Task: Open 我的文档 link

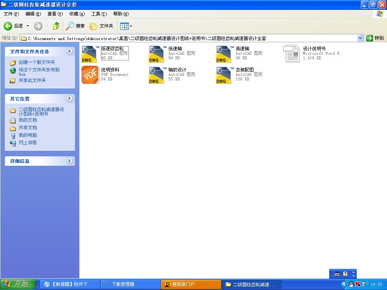Action: [x=28, y=120]
